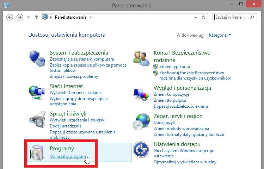Click shield icon beside Zmień typ konta

[x=156, y=67]
